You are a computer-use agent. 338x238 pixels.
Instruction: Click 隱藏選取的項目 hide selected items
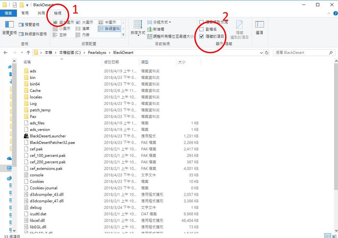(x=240, y=30)
